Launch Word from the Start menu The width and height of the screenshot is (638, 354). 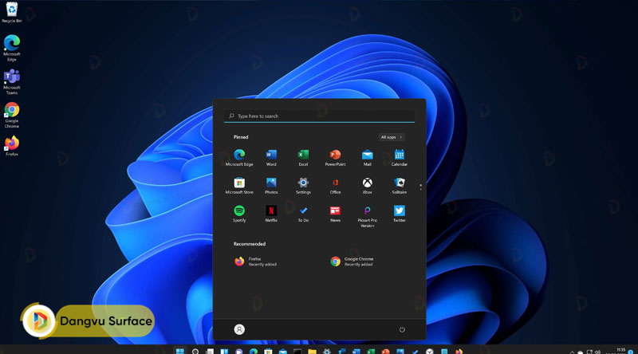[x=271, y=155]
